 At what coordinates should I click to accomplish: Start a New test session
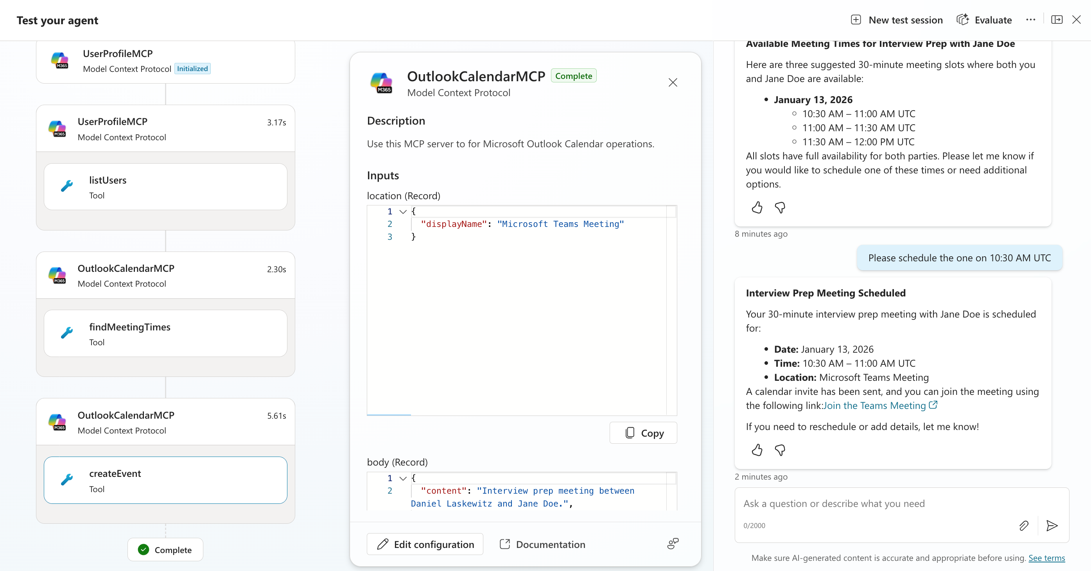click(x=897, y=20)
